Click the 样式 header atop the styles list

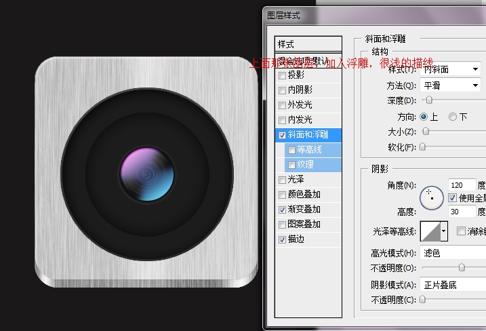click(308, 44)
